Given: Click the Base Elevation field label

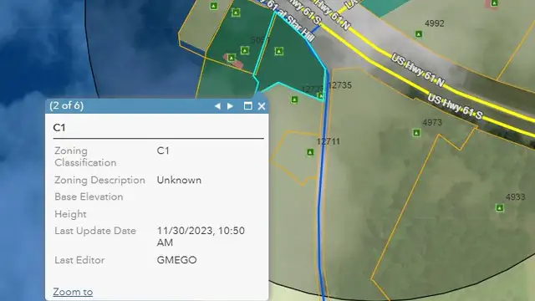Looking at the screenshot, I should click(x=89, y=197).
